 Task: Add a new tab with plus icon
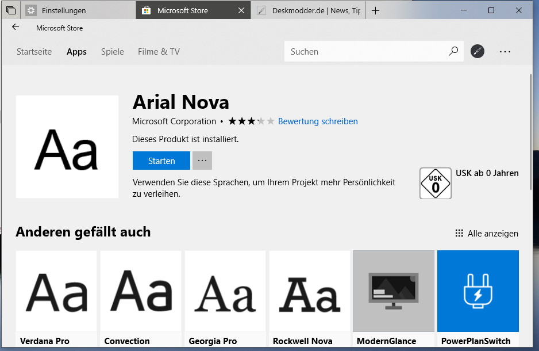coord(375,10)
